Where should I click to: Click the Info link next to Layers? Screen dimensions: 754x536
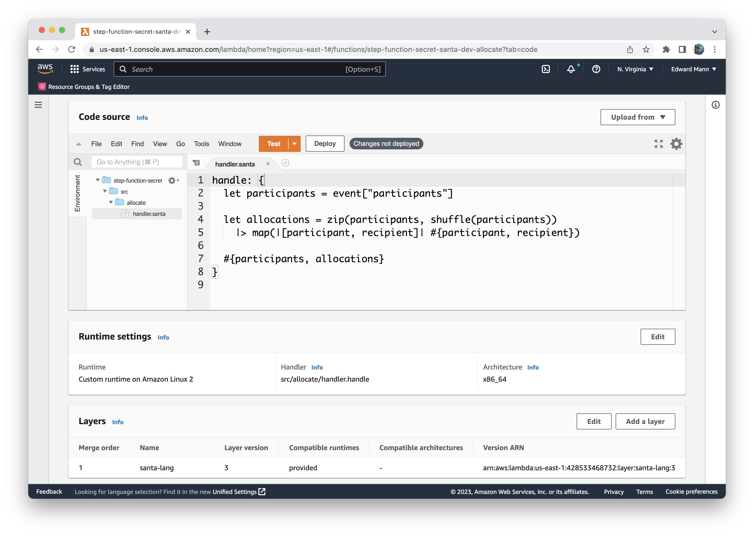pyautogui.click(x=118, y=421)
